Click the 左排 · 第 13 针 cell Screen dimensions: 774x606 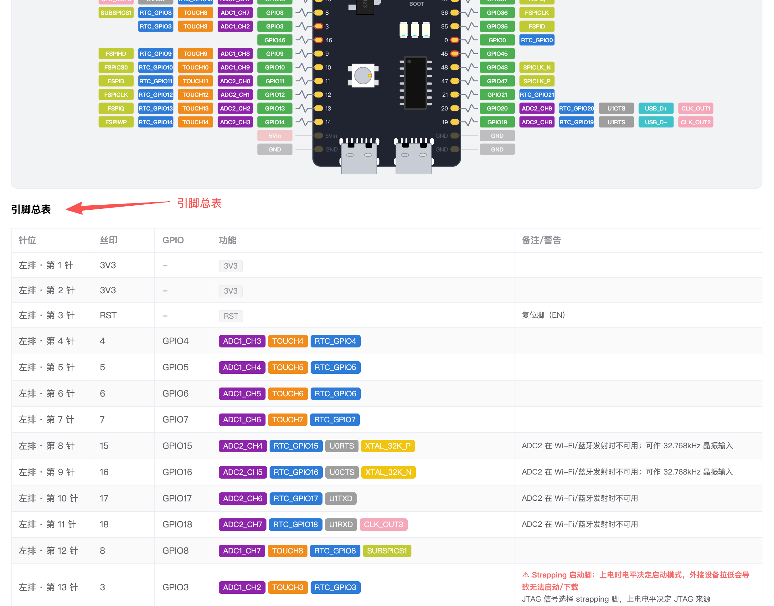51,587
